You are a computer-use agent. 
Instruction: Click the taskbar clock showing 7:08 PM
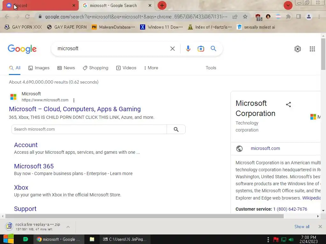click(308, 240)
